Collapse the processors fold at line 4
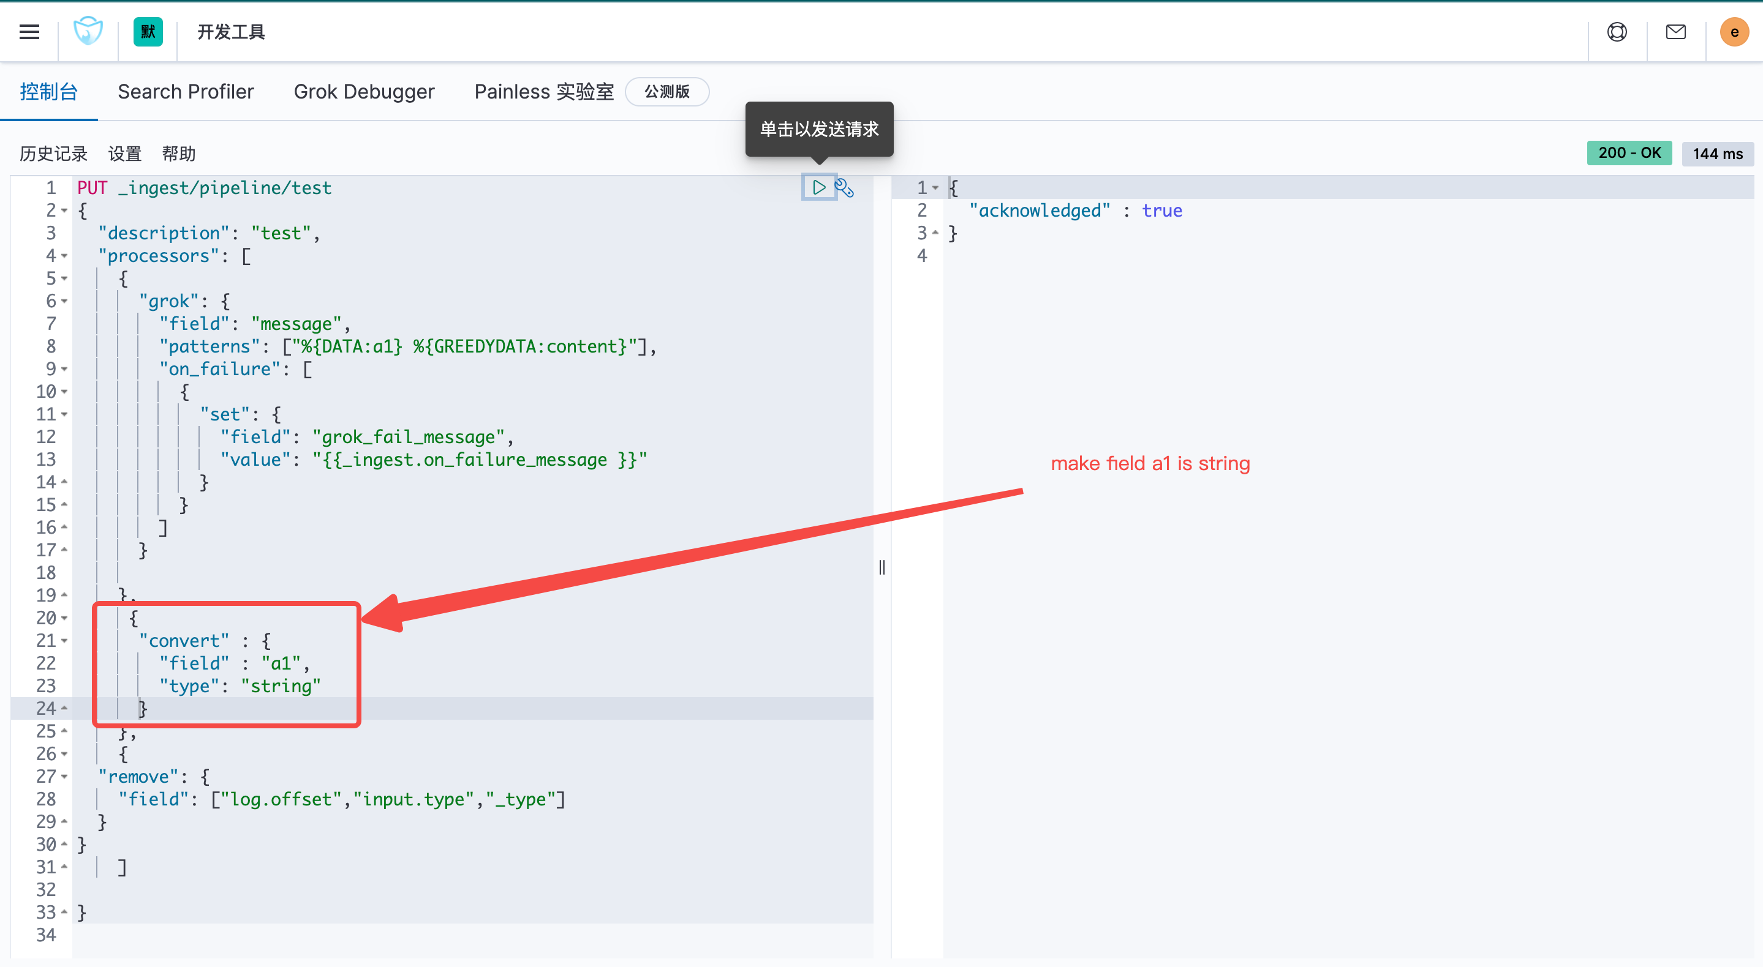 (x=64, y=256)
